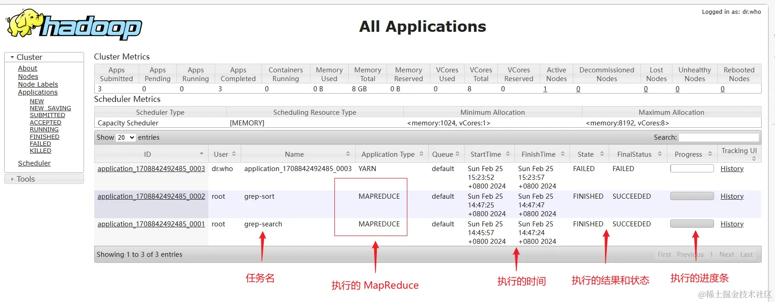Image resolution: width=775 pixels, height=302 pixels.
Task: Go to First page of entries
Action: pos(664,255)
